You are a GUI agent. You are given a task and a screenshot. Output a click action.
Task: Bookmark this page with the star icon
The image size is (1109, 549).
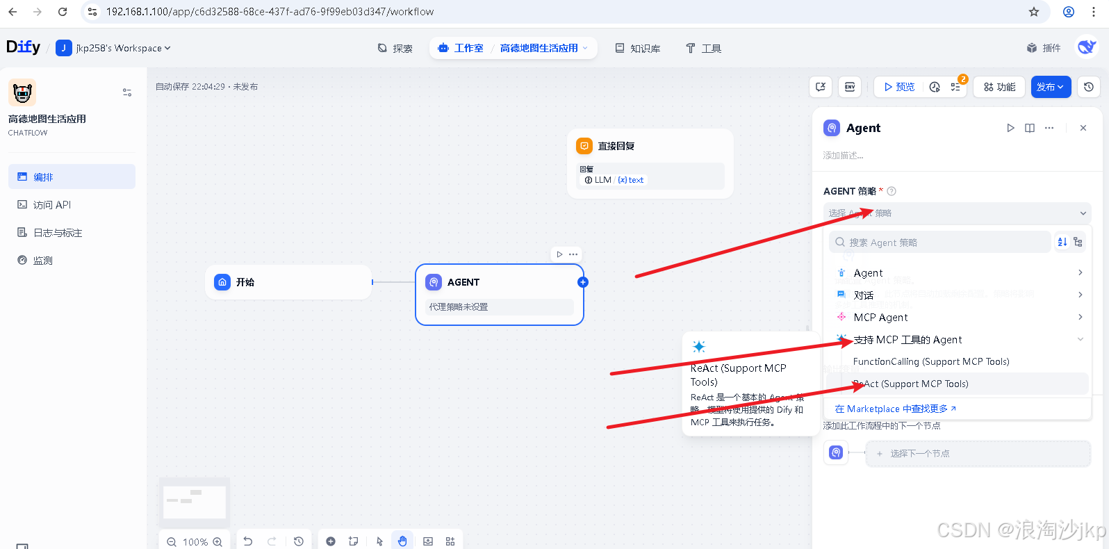(1034, 12)
